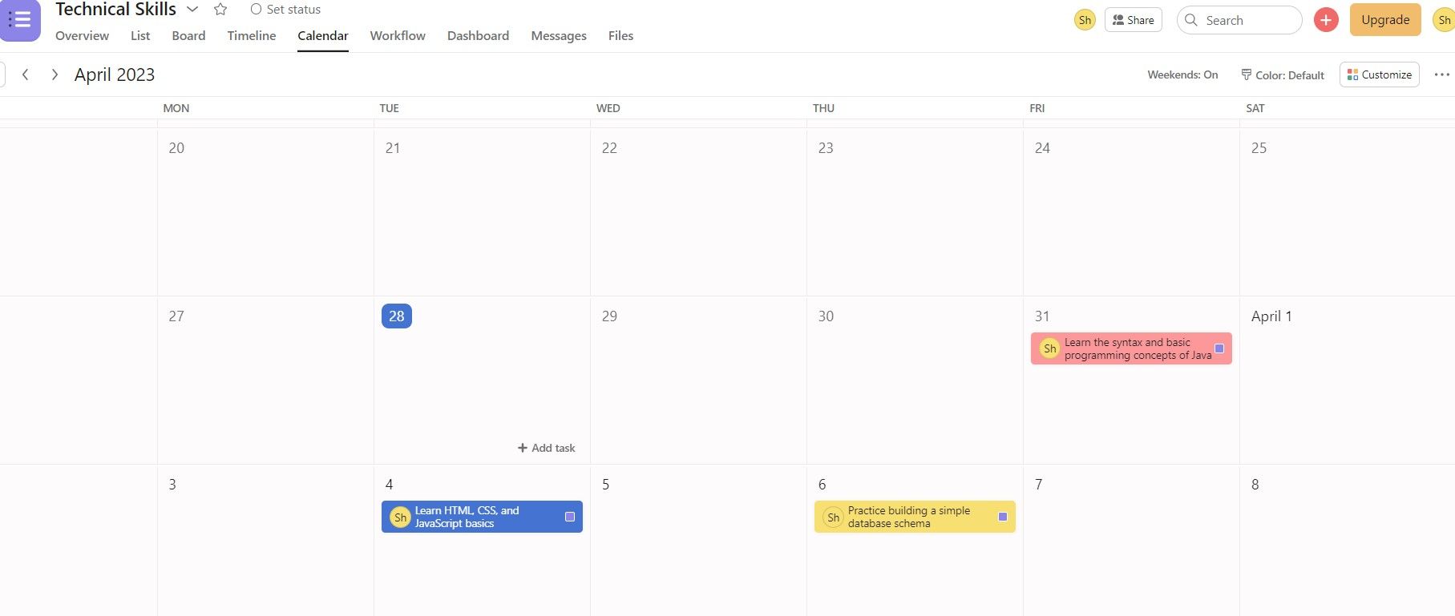
Task: Click Sh assignee avatar on HTML task
Action: coord(400,517)
